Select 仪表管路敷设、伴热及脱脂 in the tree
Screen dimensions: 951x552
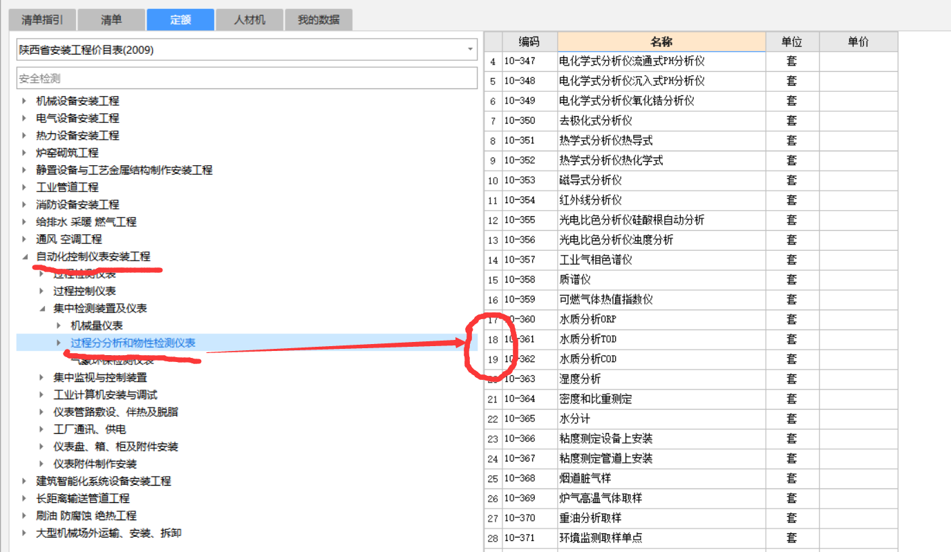click(115, 412)
